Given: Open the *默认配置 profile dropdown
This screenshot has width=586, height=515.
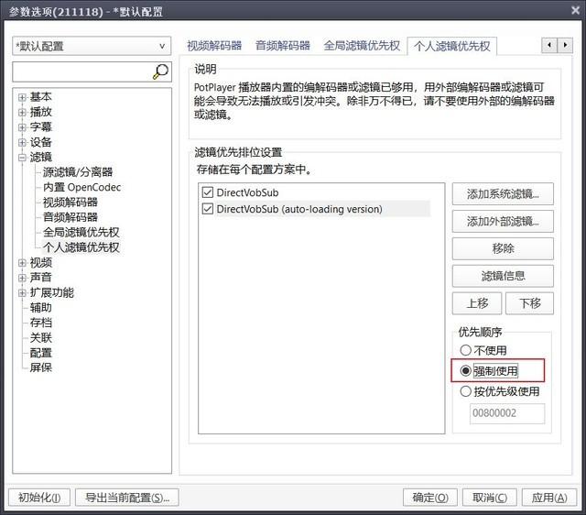Looking at the screenshot, I should click(92, 46).
